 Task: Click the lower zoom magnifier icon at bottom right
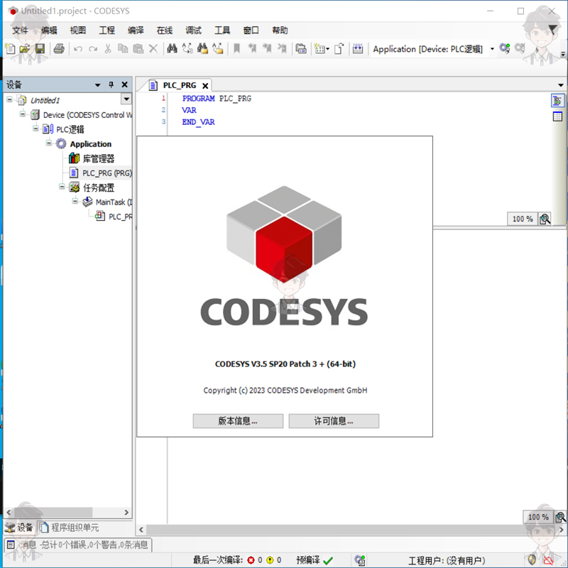pos(560,517)
